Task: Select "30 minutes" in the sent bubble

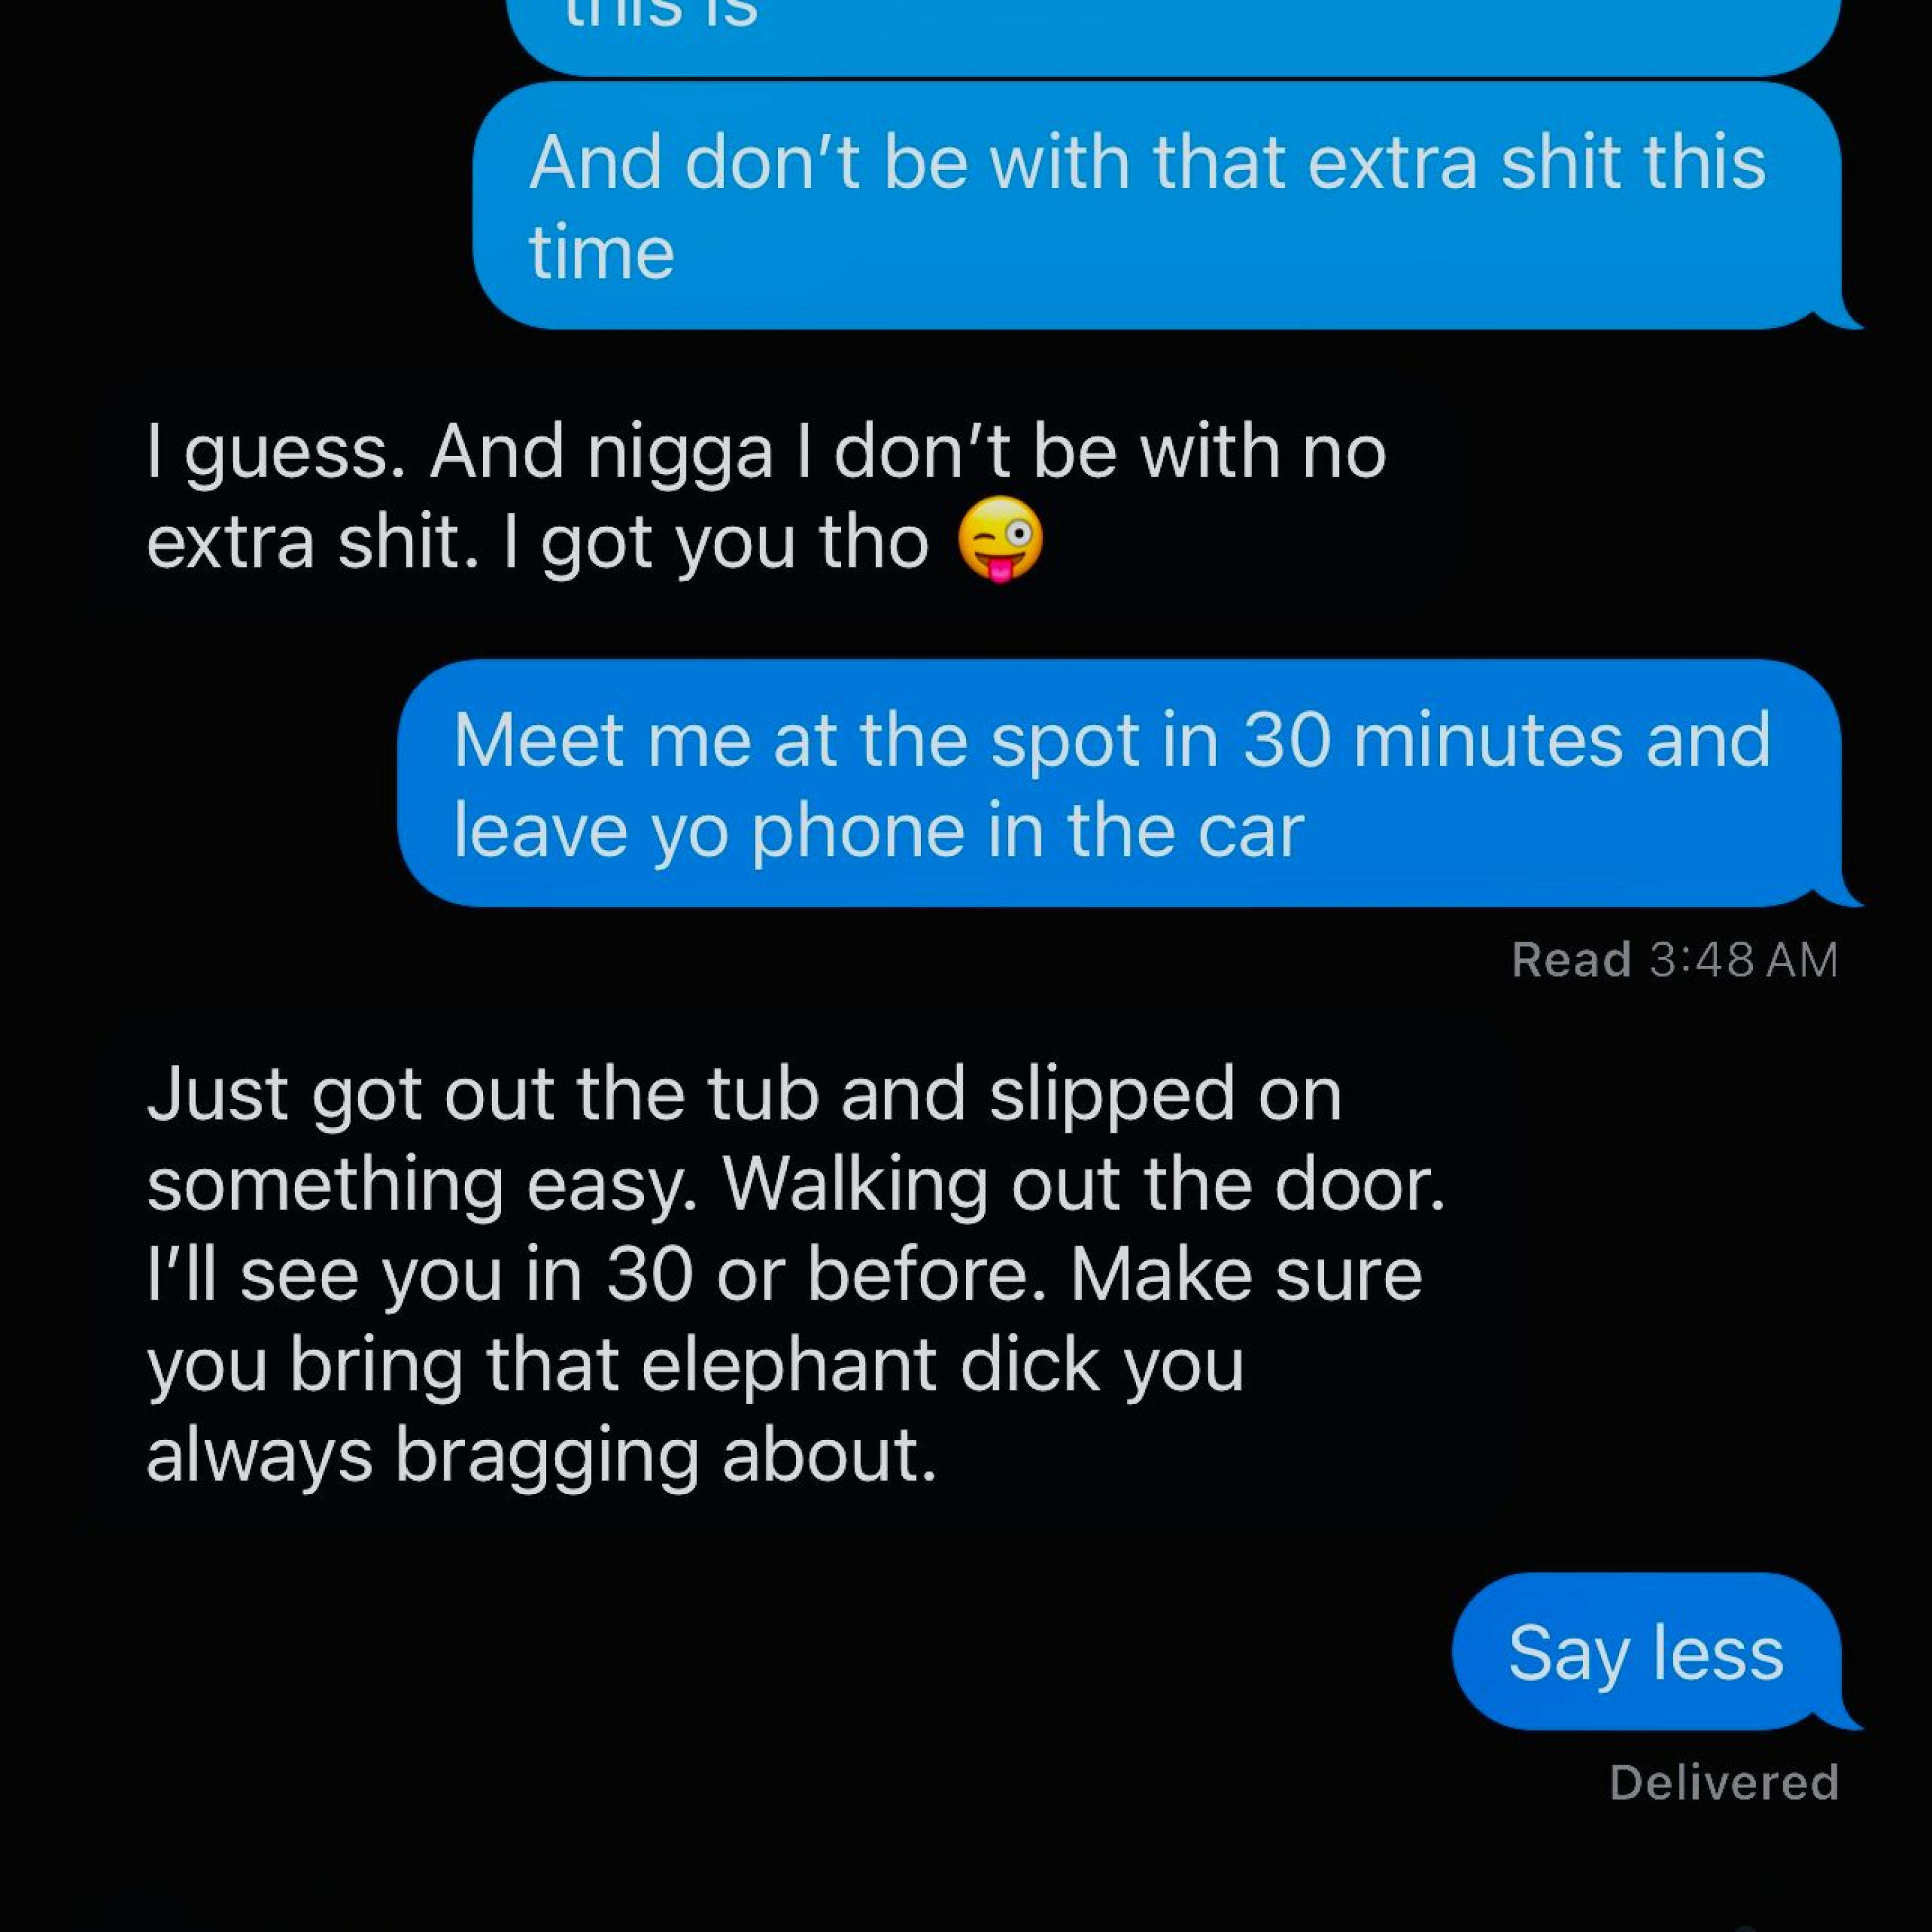Action: (x=1432, y=740)
